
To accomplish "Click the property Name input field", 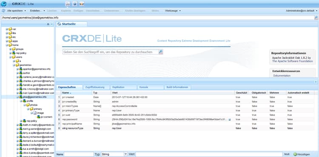I will [x=79, y=154].
